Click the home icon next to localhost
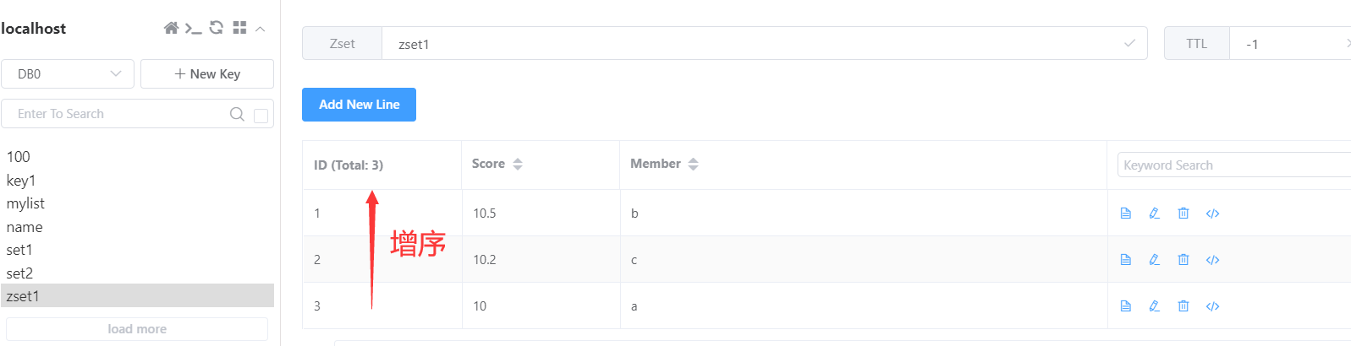The width and height of the screenshot is (1351, 346). 171,28
